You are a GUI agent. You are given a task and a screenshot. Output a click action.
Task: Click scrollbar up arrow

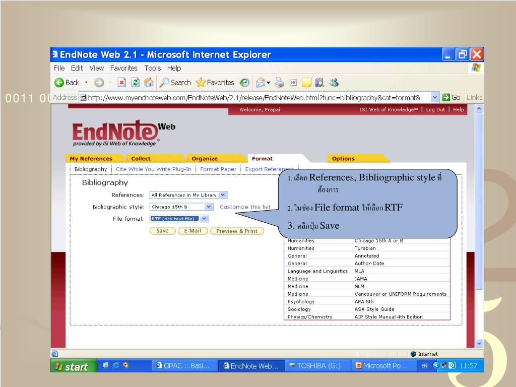click(x=479, y=109)
